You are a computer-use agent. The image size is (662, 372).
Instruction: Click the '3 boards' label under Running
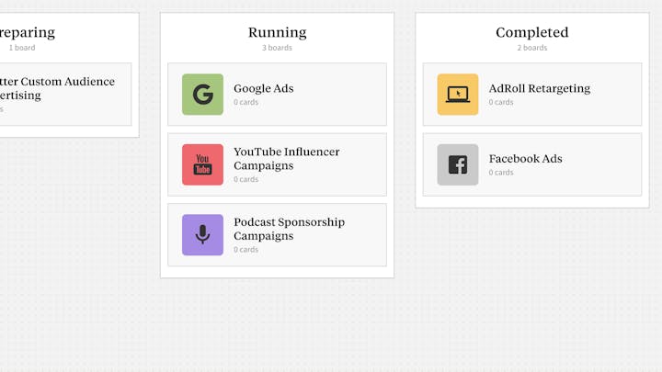pos(277,48)
